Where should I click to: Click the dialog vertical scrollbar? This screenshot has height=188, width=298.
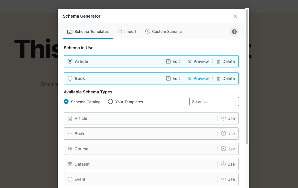247,77
